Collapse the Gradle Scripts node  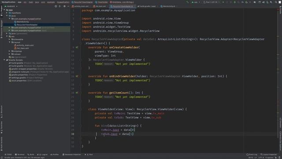pyautogui.click(x=4, y=60)
